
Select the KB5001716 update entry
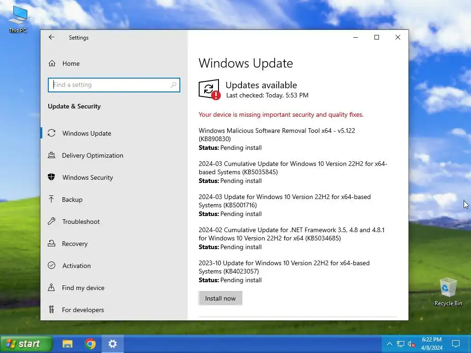tap(284, 205)
